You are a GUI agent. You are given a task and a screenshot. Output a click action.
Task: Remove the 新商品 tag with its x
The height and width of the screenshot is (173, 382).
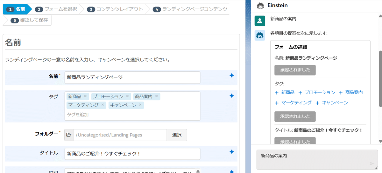tap(85, 96)
